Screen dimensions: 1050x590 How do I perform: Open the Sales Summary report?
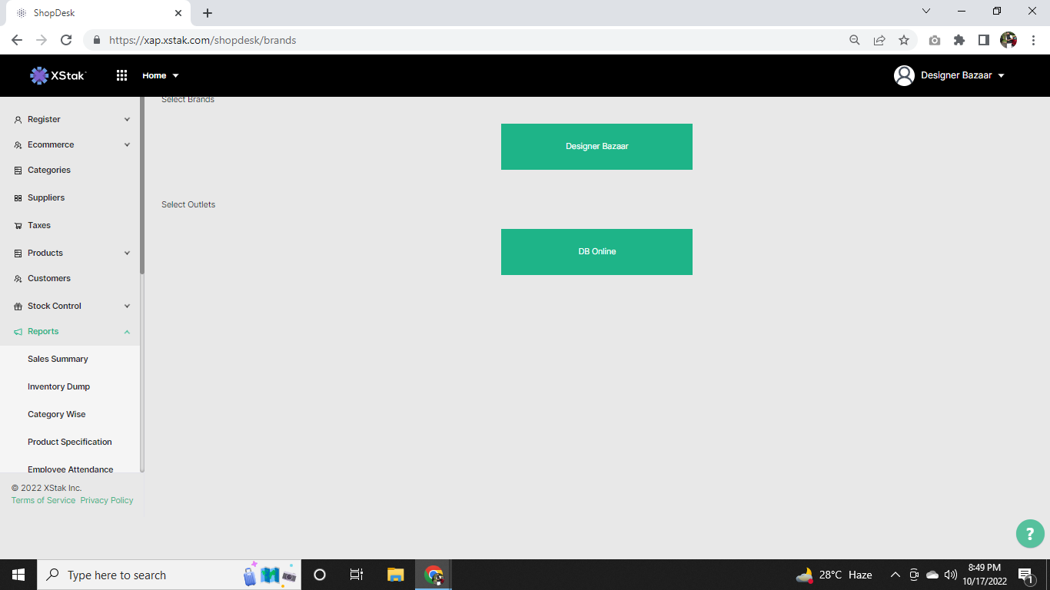(58, 359)
